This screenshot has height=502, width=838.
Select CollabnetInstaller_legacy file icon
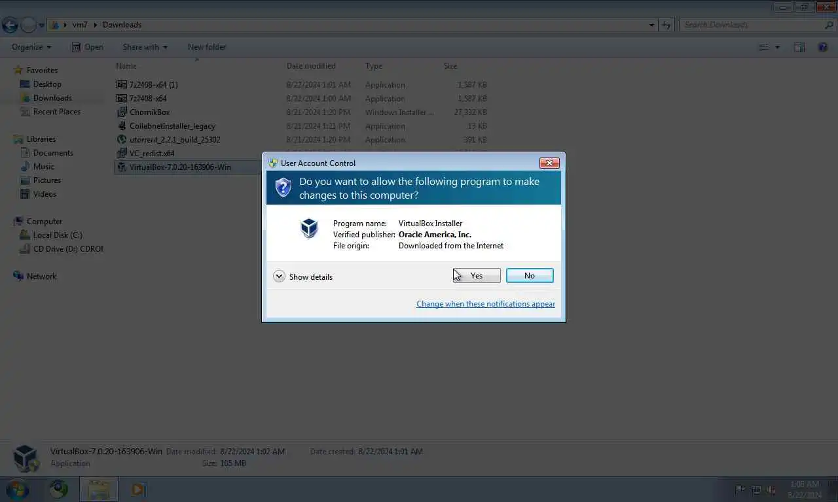click(122, 125)
